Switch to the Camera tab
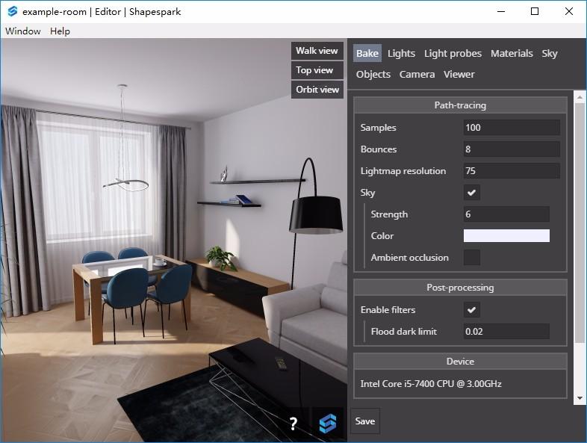The image size is (587, 443). [417, 74]
